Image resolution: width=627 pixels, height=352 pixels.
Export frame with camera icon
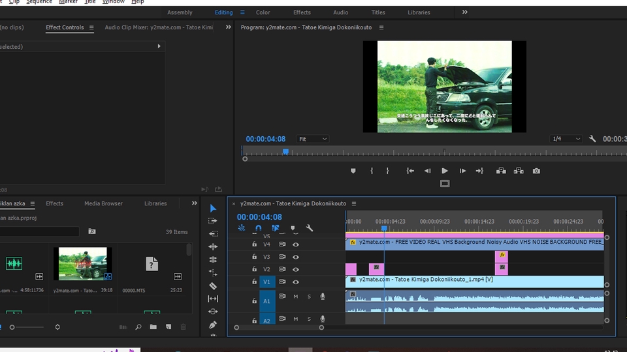point(536,171)
